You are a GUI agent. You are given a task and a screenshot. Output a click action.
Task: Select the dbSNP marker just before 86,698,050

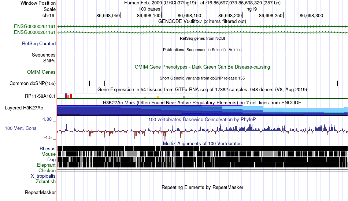pos(105,84)
